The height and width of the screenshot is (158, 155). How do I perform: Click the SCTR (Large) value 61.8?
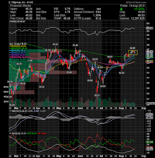tap(98, 19)
